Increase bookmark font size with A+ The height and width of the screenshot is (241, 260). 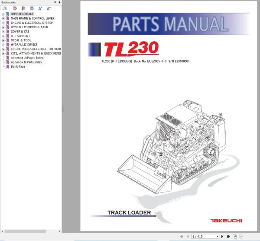(x=40, y=9)
